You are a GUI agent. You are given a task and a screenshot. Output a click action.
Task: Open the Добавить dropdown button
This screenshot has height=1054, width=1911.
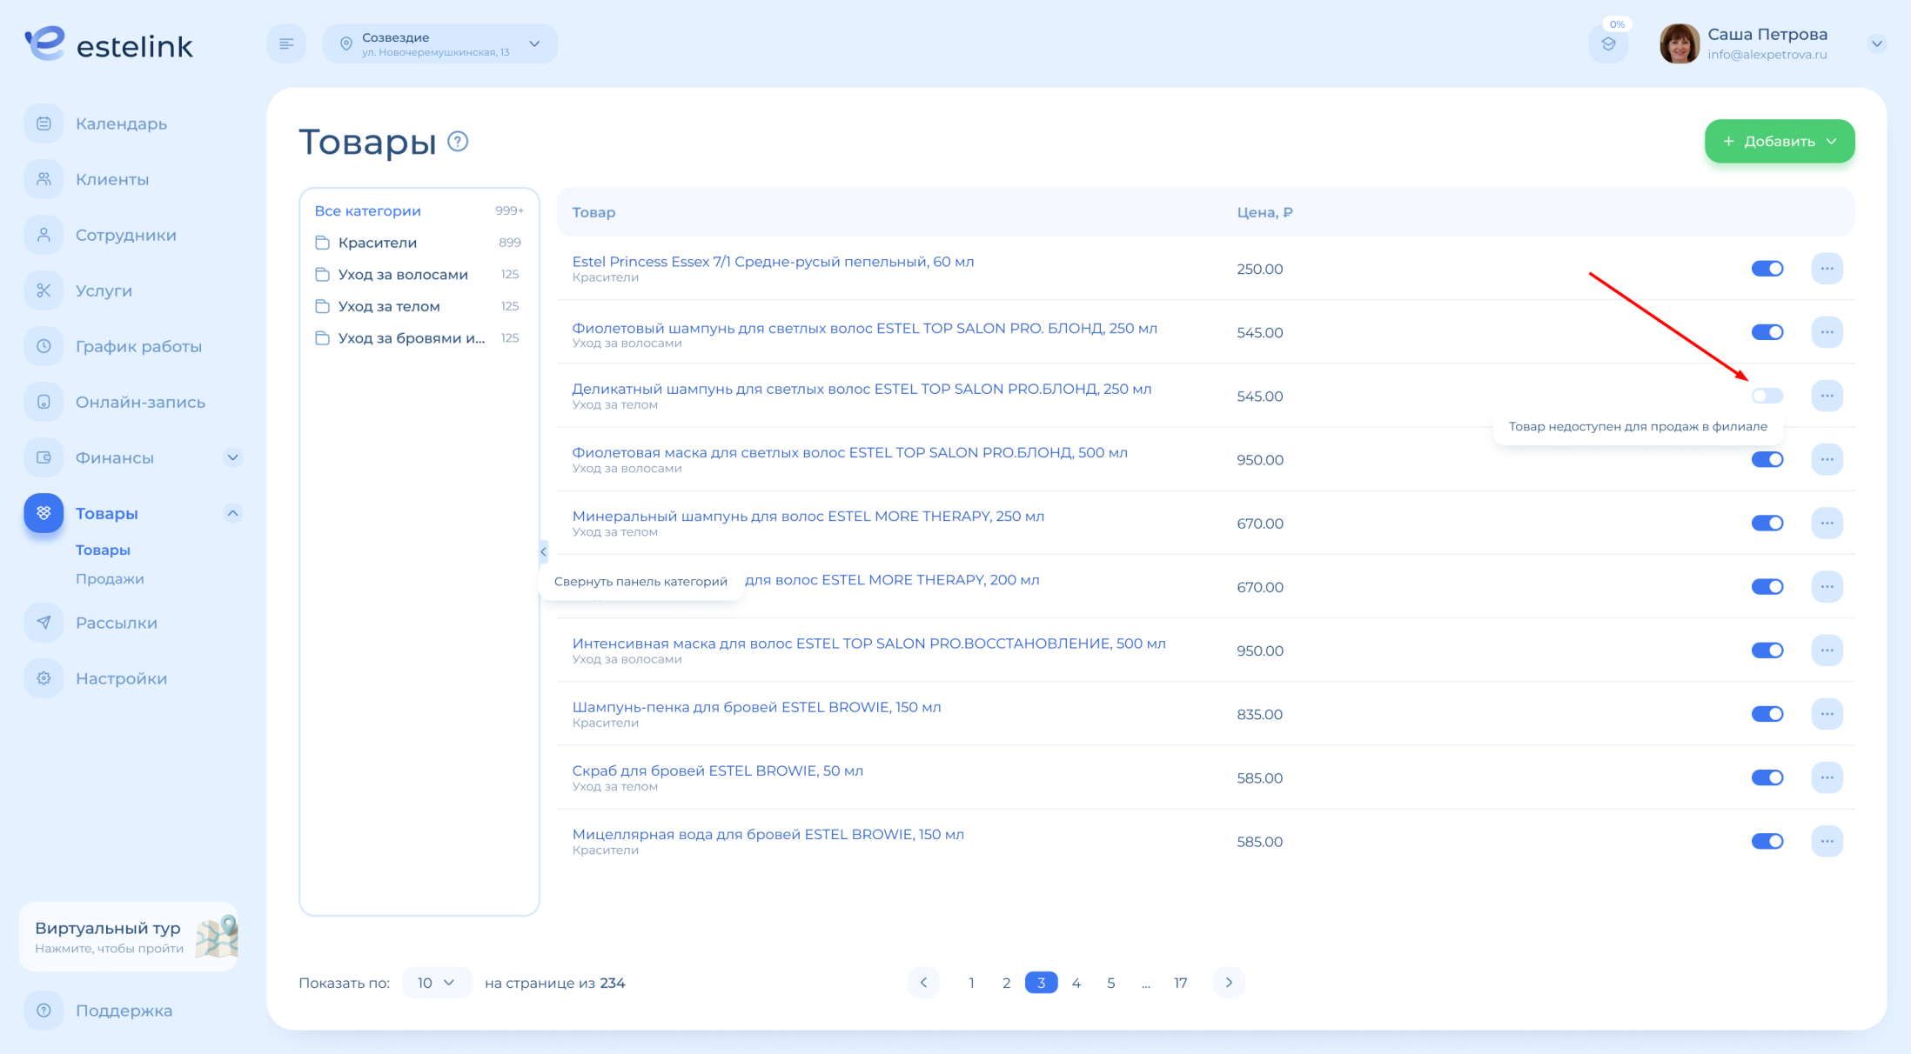(1779, 141)
